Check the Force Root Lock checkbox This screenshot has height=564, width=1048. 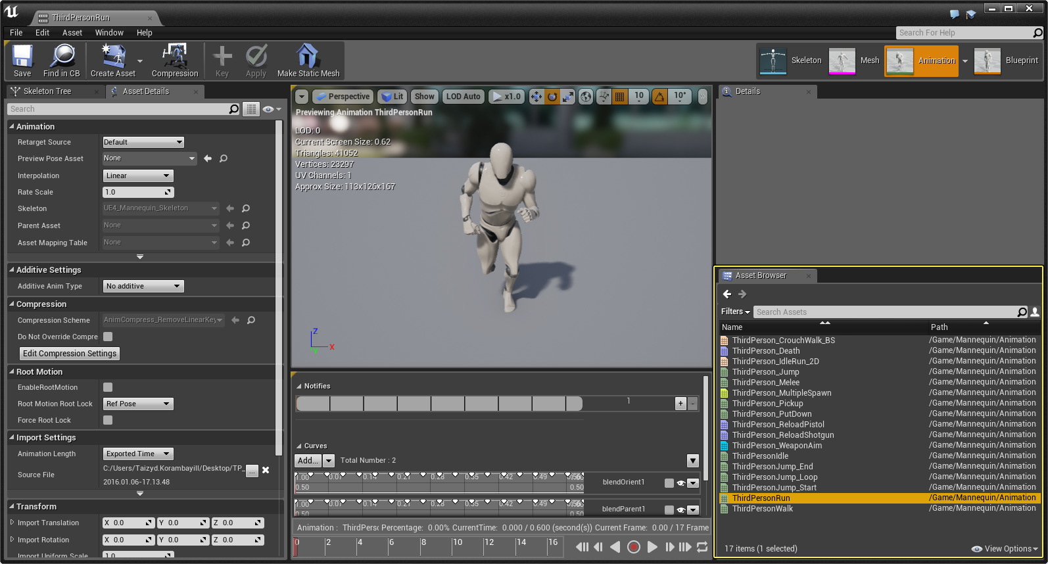[x=108, y=420]
